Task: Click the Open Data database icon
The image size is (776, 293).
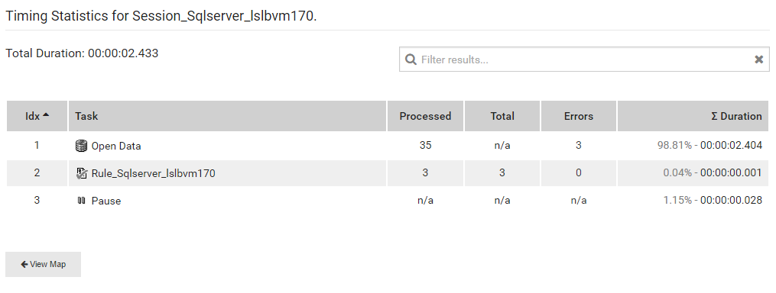Action: pyautogui.click(x=81, y=146)
